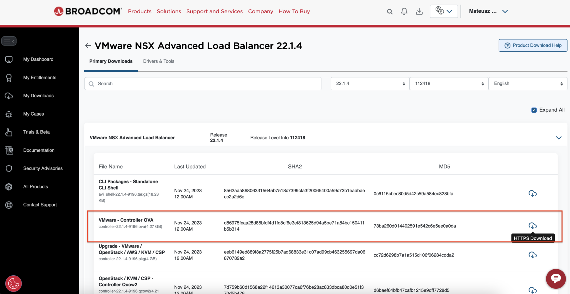Screen dimensions: 570x294
Task: Go to My Entitlements in sidebar
Action: (x=40, y=78)
